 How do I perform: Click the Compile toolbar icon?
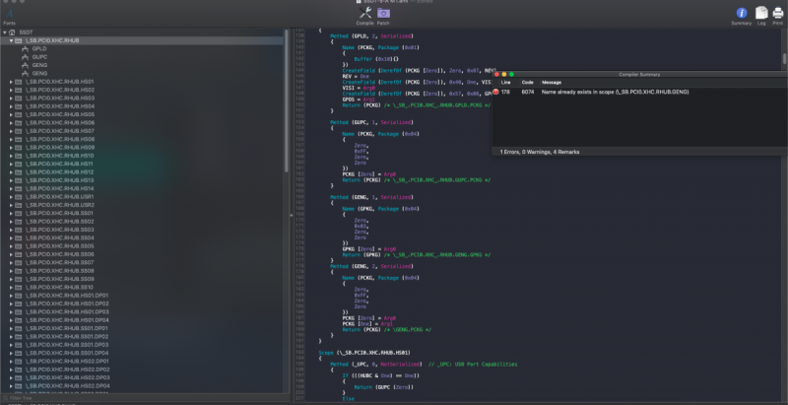[363, 14]
